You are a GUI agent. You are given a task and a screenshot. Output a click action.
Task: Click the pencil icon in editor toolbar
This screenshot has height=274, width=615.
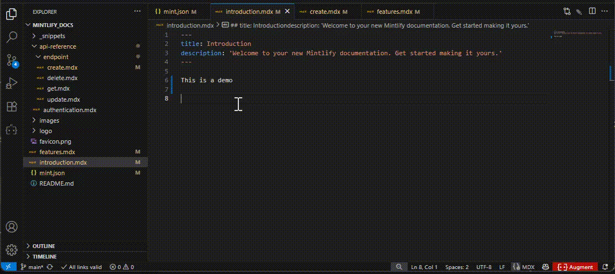(579, 12)
